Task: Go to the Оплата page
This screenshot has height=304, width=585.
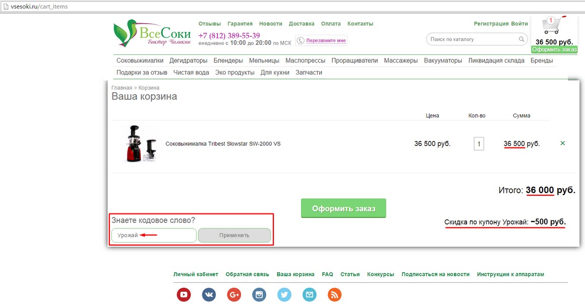Action: [331, 24]
